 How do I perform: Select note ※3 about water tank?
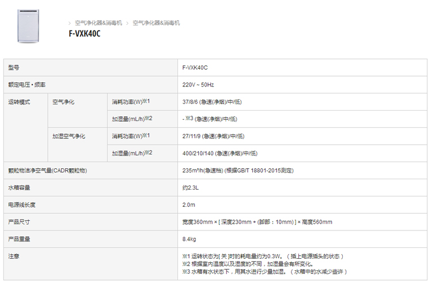265,272
